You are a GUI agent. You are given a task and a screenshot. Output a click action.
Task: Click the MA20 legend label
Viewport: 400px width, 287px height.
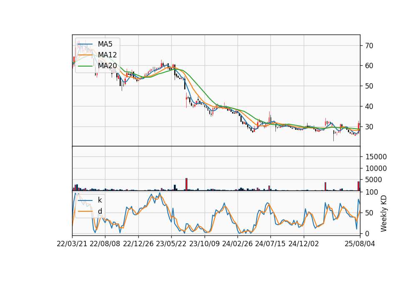(x=107, y=66)
